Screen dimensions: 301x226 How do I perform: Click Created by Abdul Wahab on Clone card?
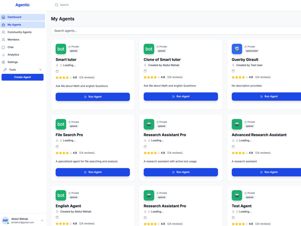[x=163, y=65]
